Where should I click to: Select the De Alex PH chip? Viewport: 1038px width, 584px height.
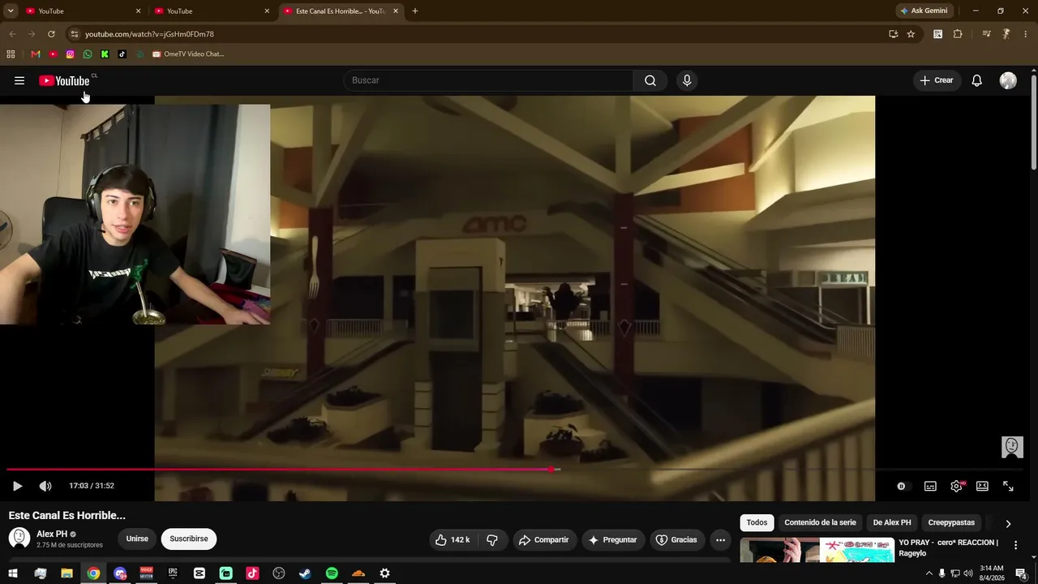tap(892, 522)
